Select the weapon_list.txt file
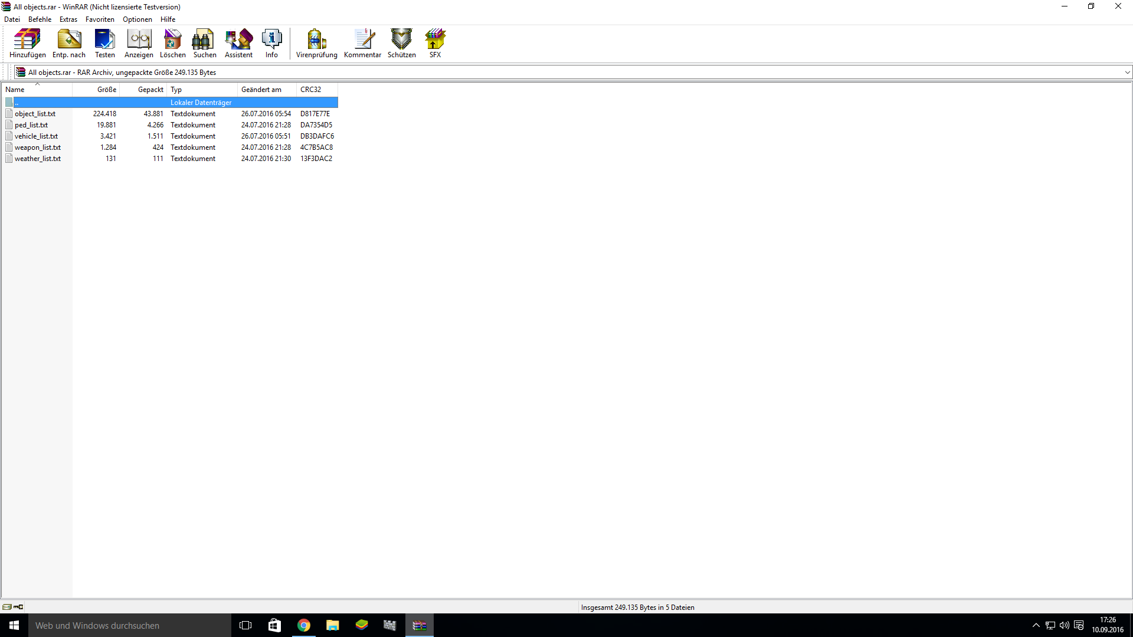Image resolution: width=1133 pixels, height=637 pixels. coord(37,147)
